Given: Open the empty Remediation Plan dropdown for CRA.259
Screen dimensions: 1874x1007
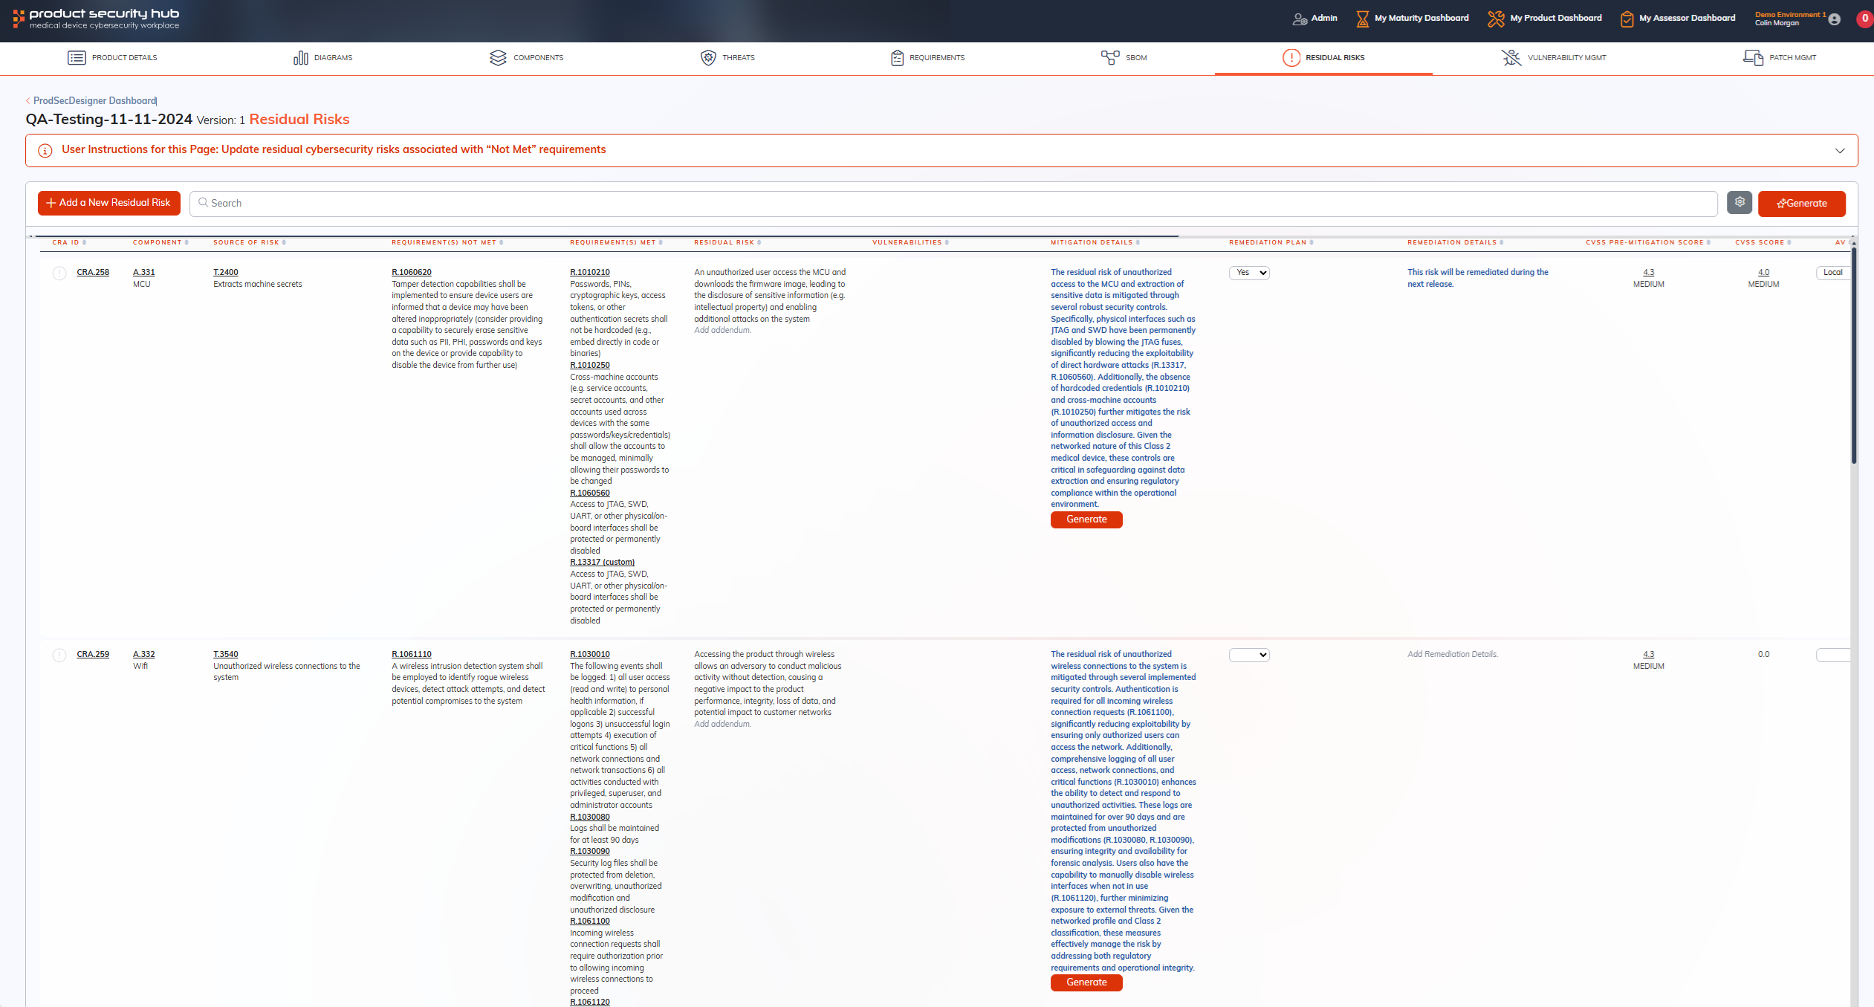Looking at the screenshot, I should pos(1249,655).
